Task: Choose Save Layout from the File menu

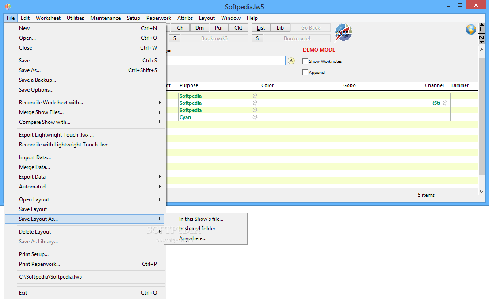Action: click(85, 209)
